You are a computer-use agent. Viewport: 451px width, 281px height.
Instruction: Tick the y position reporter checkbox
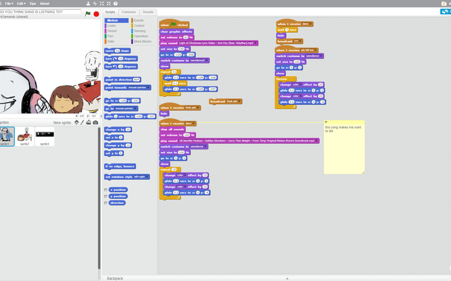(106, 197)
